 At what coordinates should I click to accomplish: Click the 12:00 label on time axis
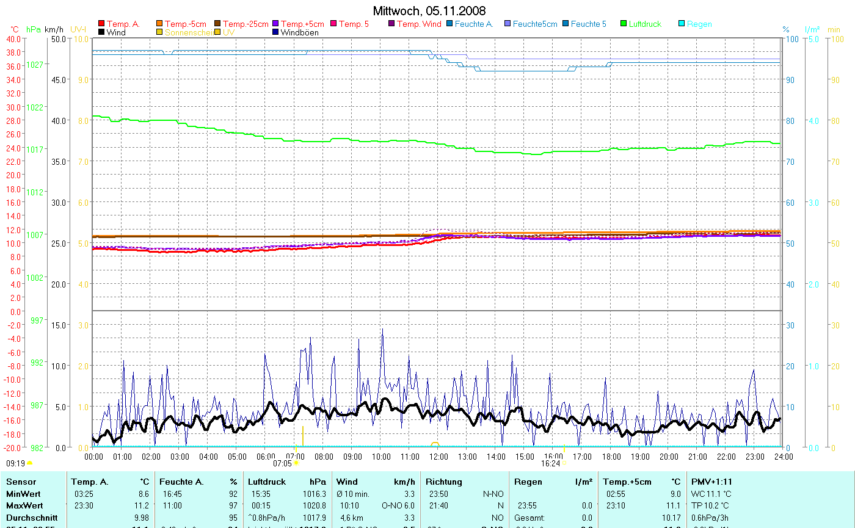pyautogui.click(x=438, y=456)
